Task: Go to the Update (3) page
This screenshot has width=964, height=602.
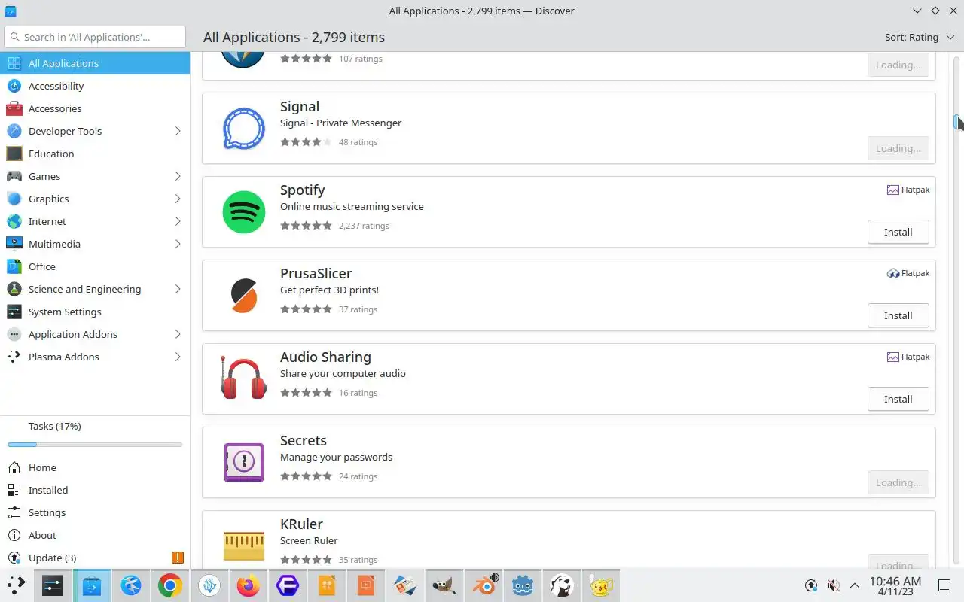Action: 95,558
